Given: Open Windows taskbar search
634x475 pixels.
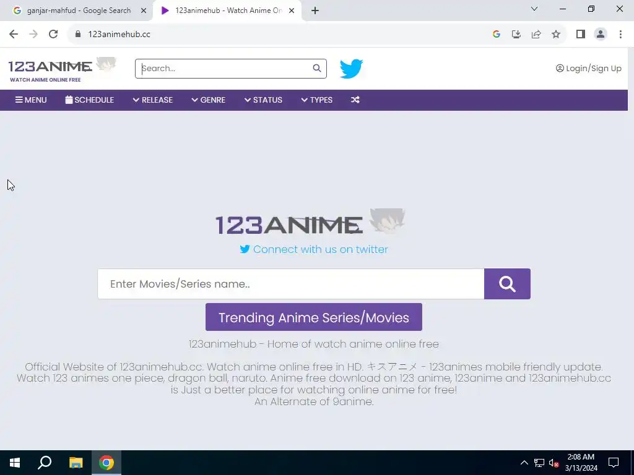Looking at the screenshot, I should click(45, 463).
